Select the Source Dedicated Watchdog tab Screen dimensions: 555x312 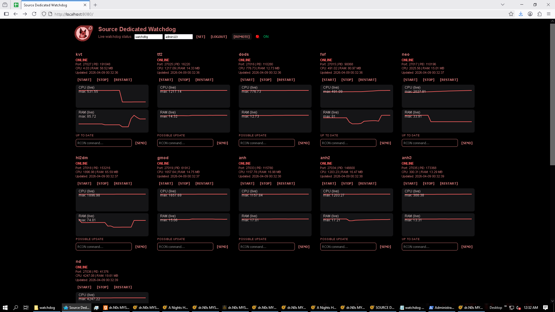(52, 5)
